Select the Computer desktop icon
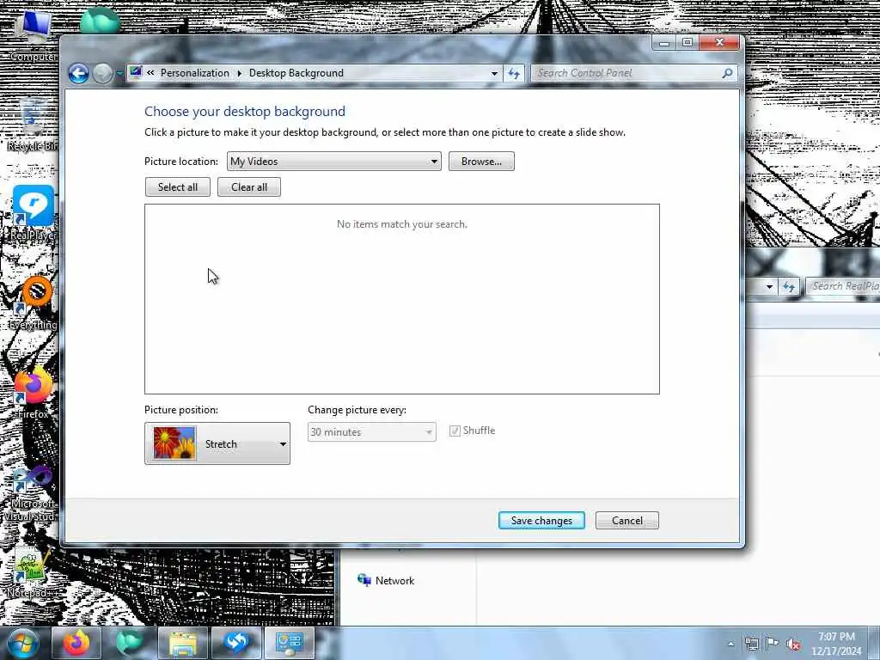This screenshot has width=880, height=660. pyautogui.click(x=34, y=36)
